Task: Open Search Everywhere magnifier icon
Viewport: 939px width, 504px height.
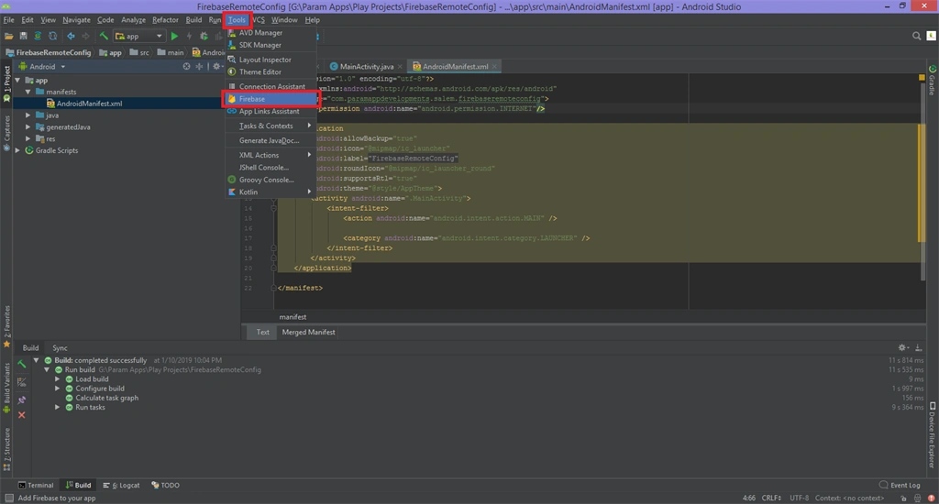Action: click(916, 36)
